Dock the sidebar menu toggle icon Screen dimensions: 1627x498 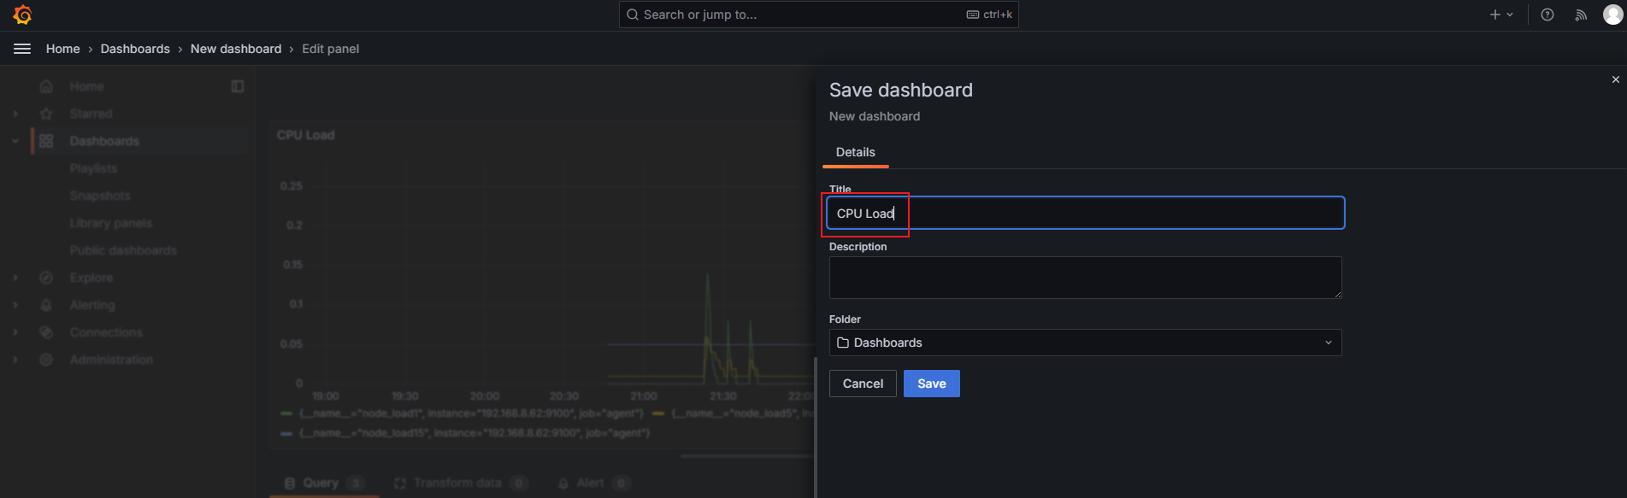pos(238,86)
